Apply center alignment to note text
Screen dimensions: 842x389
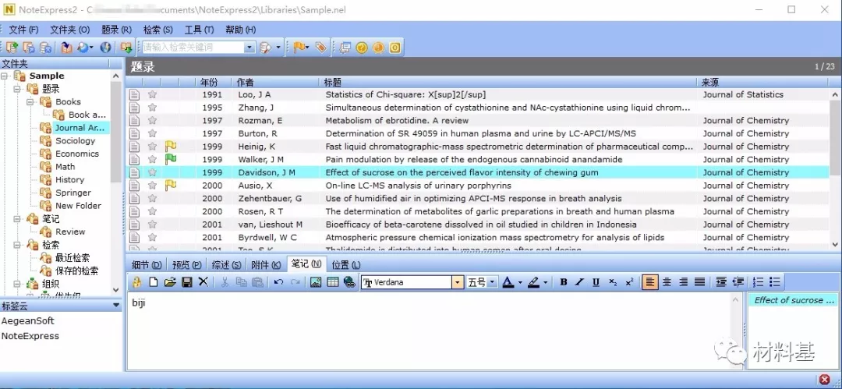[x=667, y=282]
